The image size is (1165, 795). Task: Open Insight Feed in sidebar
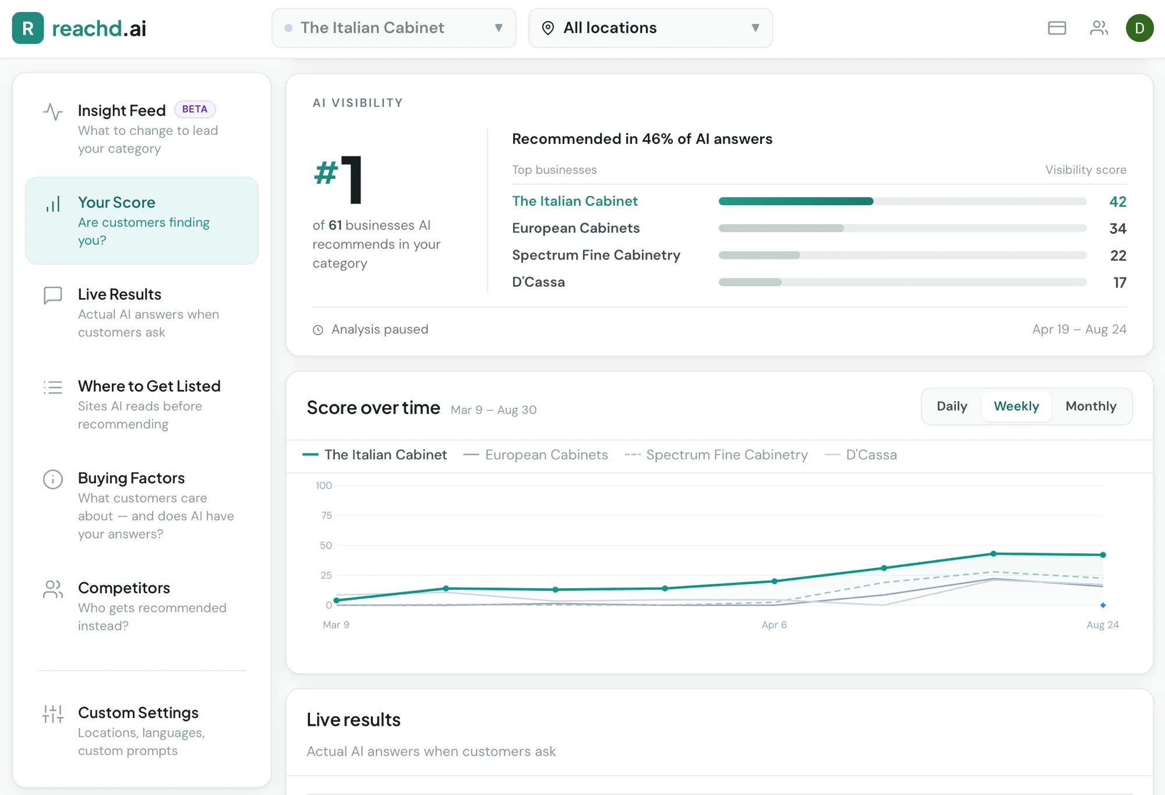pos(142,128)
